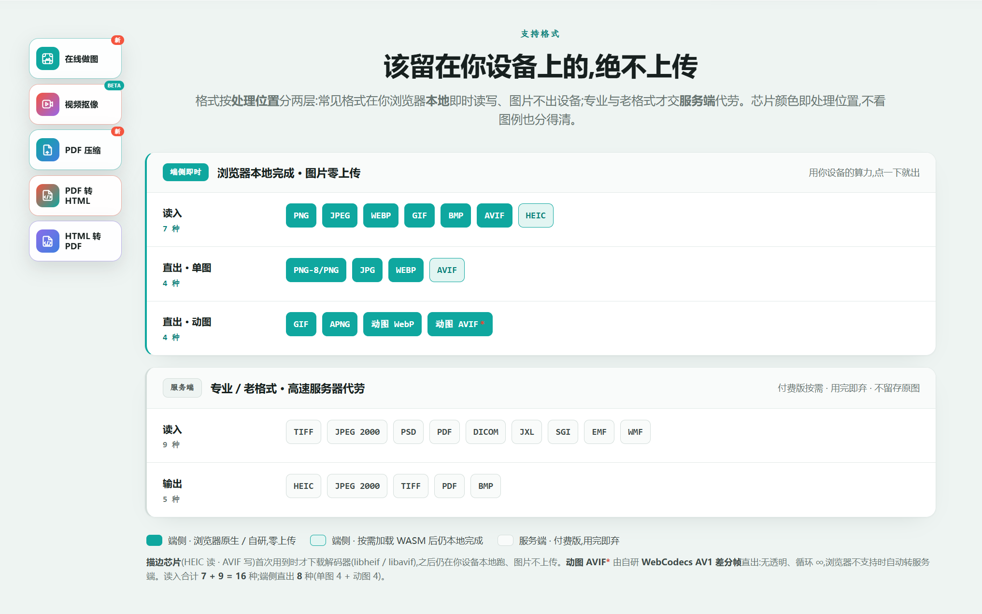Click the EMF chip
Viewport: 982px width, 614px height.
click(x=599, y=432)
